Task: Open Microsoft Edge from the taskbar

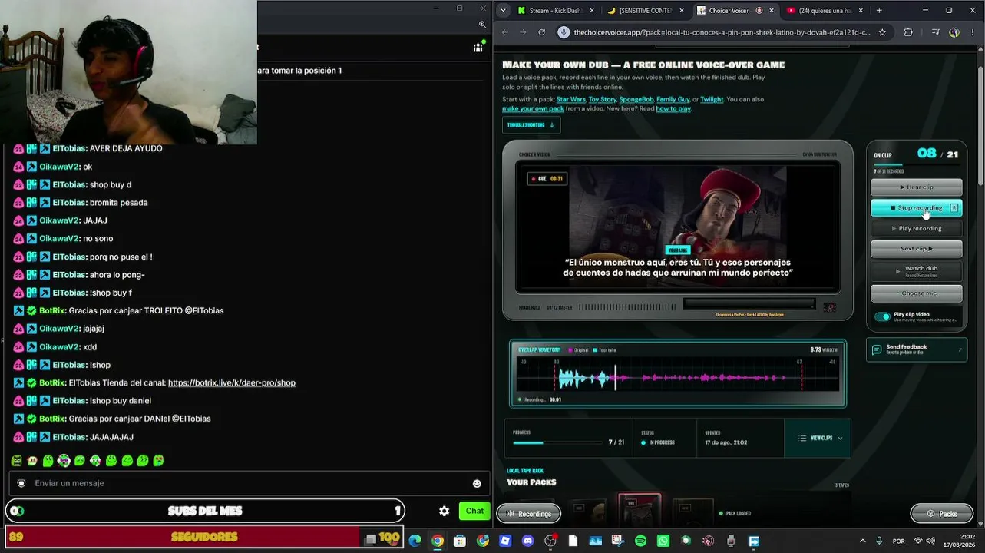Action: tap(415, 541)
